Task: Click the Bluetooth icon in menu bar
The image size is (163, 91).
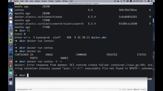Action: click(x=121, y=1)
